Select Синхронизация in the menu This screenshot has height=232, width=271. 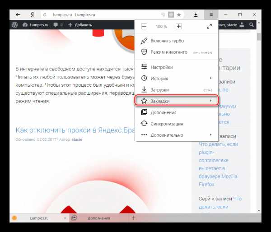177,124
